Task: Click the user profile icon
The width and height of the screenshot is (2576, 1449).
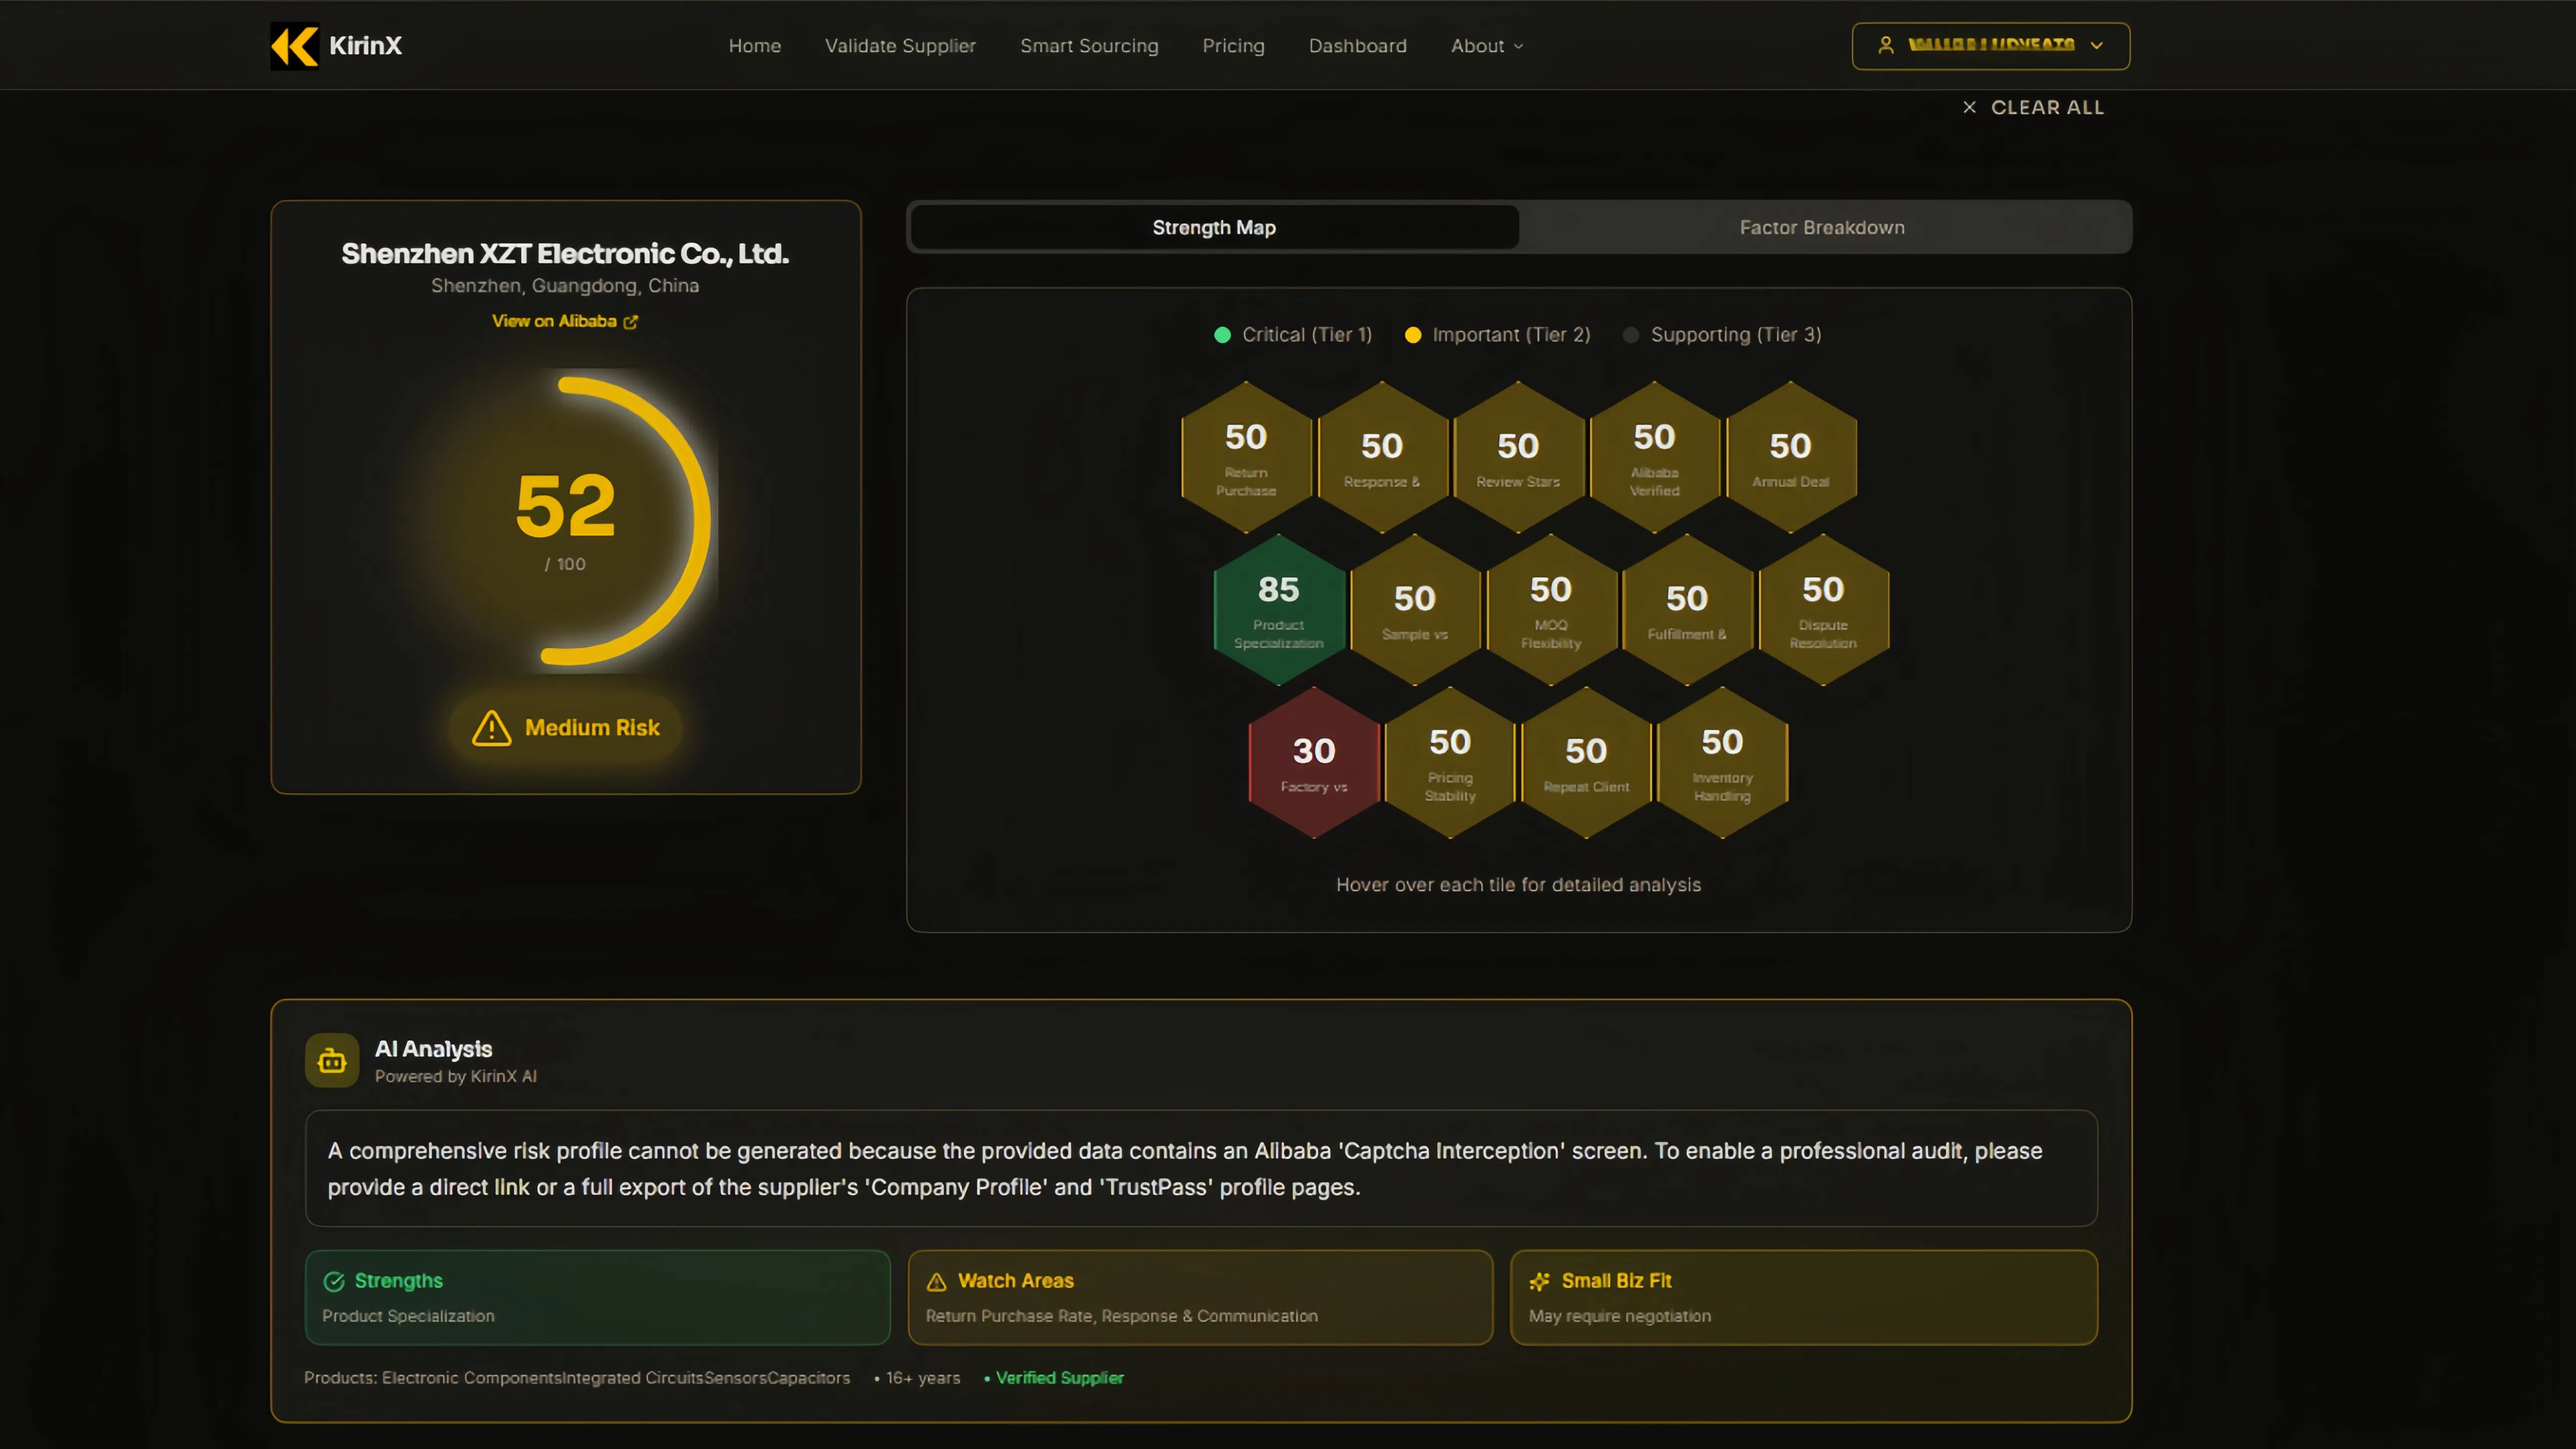Action: pyautogui.click(x=1885, y=45)
